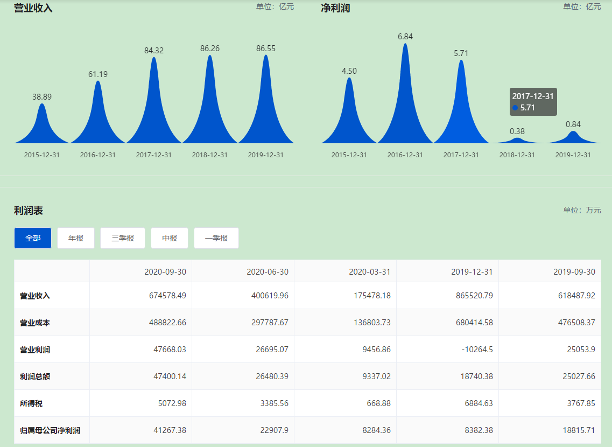Select the 全部 filter tab
The width and height of the screenshot is (612, 447).
(x=33, y=238)
